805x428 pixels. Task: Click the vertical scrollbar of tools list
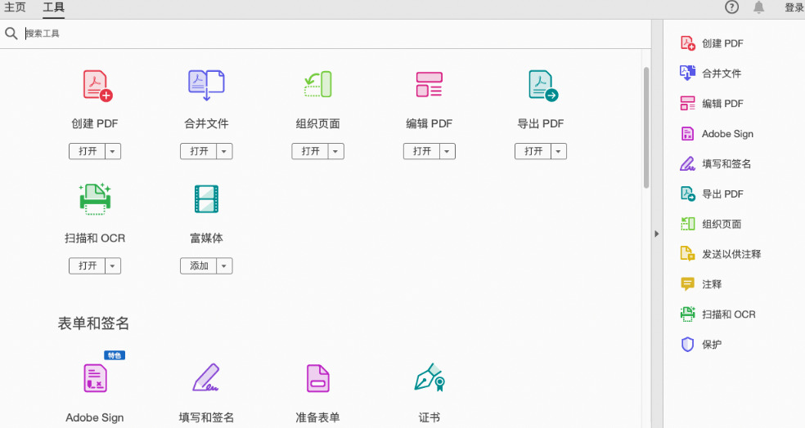[646, 127]
